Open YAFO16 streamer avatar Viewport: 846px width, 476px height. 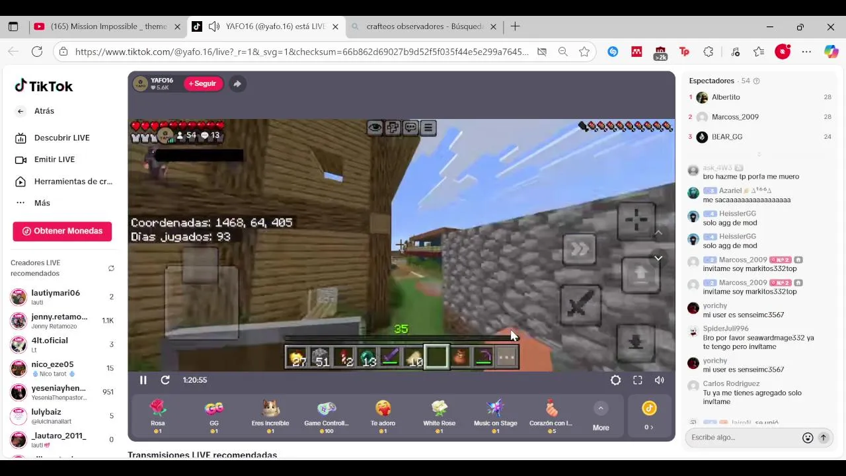point(140,84)
